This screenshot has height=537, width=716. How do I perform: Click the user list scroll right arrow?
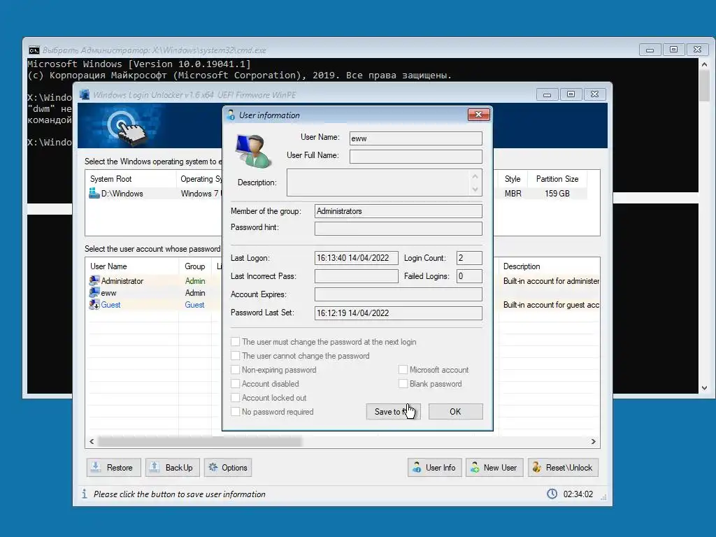[x=593, y=442]
